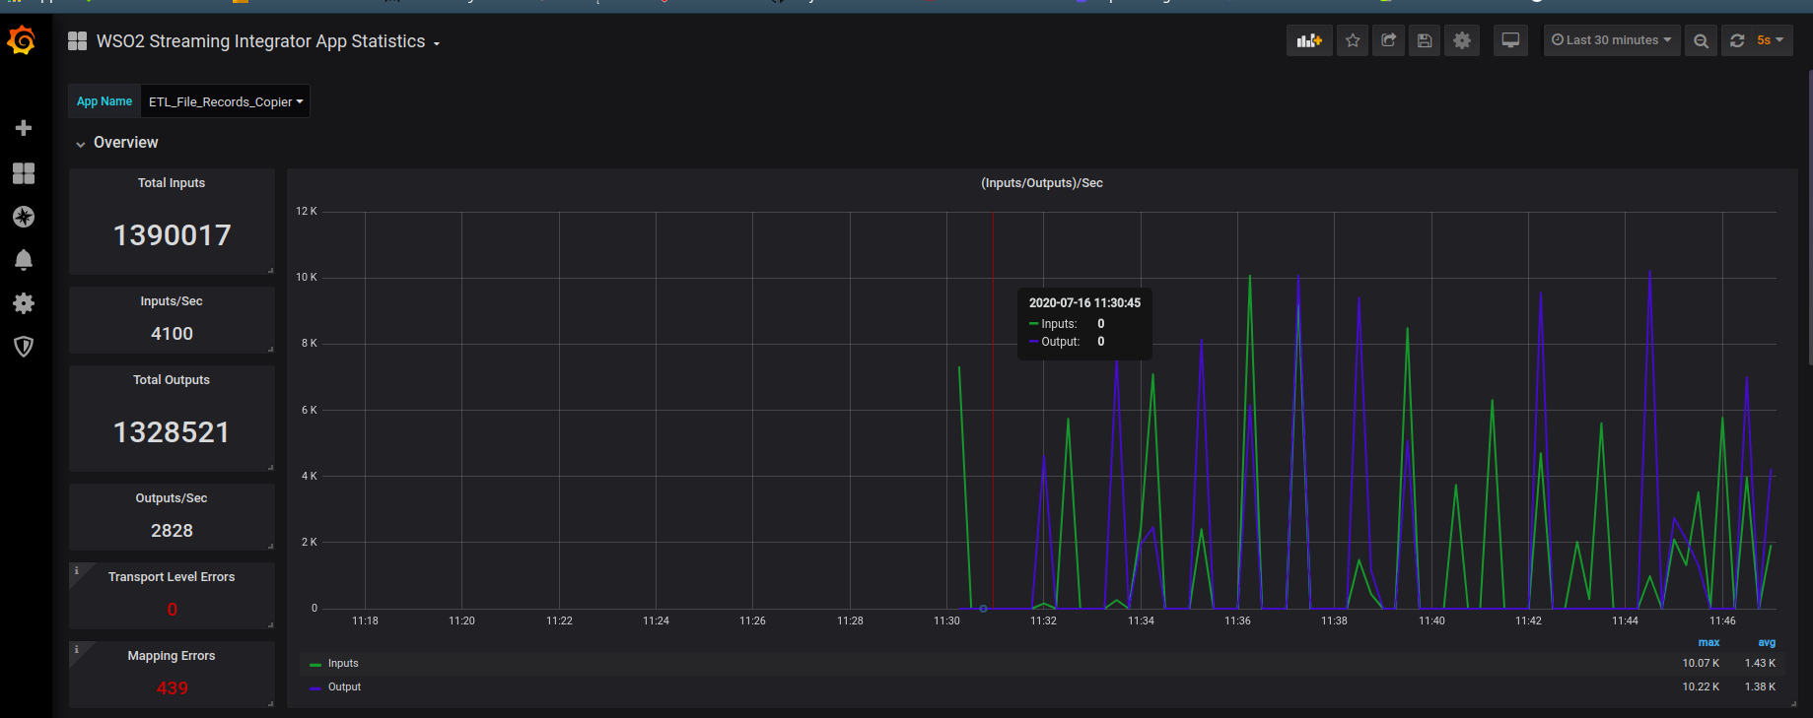This screenshot has height=718, width=1813.
Task: Open the Create plus menu in sidebar
Action: point(24,128)
